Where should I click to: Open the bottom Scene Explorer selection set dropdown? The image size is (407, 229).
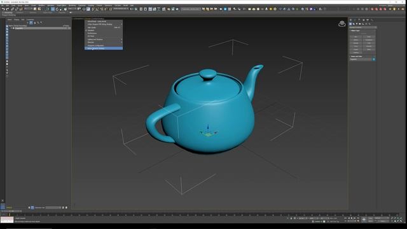point(53,208)
